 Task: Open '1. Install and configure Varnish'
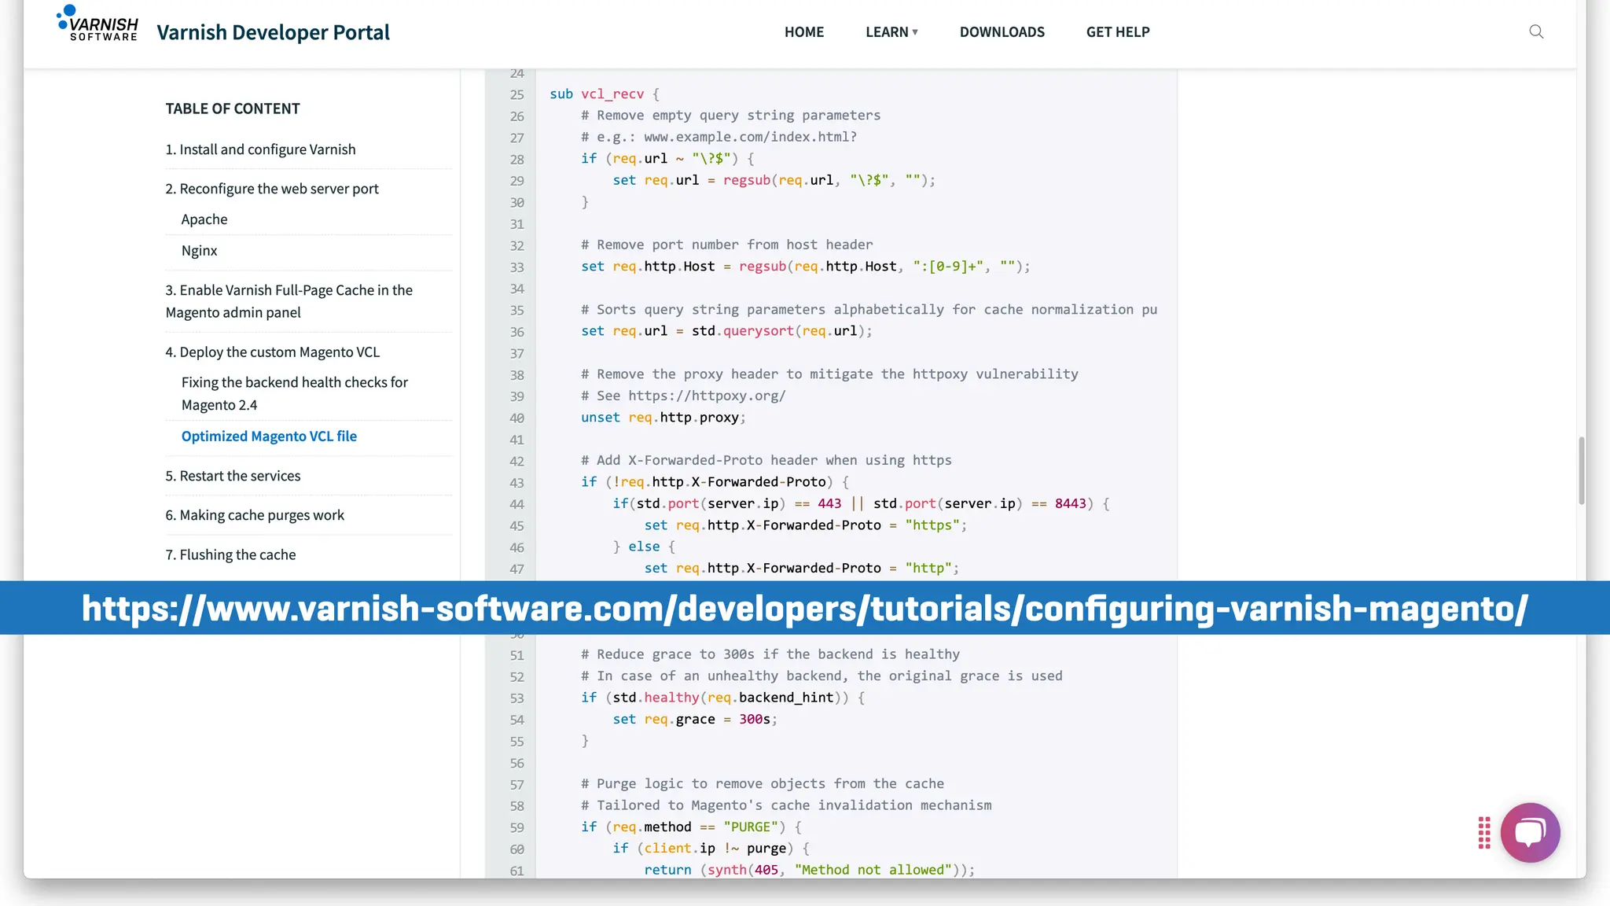tap(260, 149)
